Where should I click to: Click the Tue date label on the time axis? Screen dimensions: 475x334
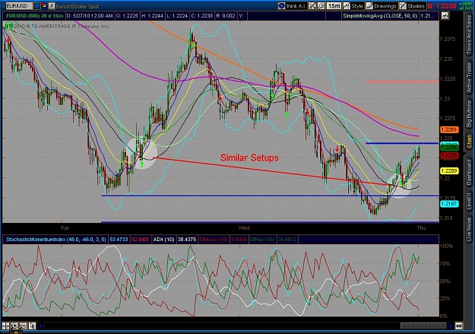coord(65,227)
